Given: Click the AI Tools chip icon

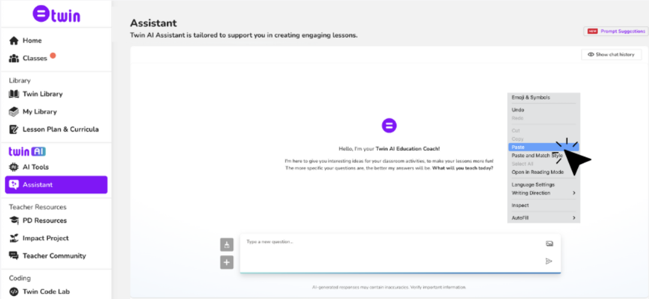Looking at the screenshot, I should coord(14,167).
